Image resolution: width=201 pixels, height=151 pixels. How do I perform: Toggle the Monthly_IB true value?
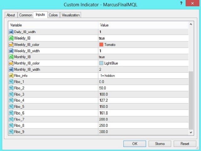tap(102, 57)
